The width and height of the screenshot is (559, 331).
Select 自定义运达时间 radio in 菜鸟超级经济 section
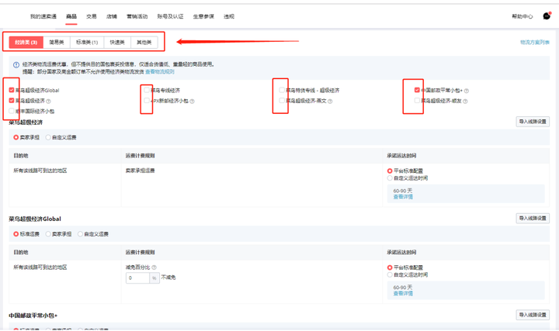[x=390, y=178]
